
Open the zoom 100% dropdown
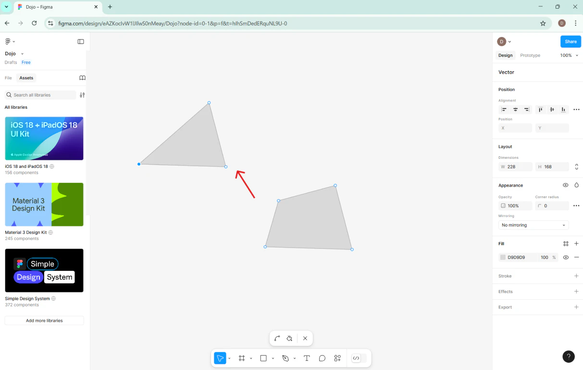pyautogui.click(x=569, y=55)
